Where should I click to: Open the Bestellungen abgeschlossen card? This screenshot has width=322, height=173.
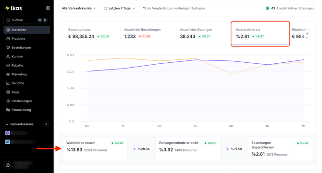point(280,149)
